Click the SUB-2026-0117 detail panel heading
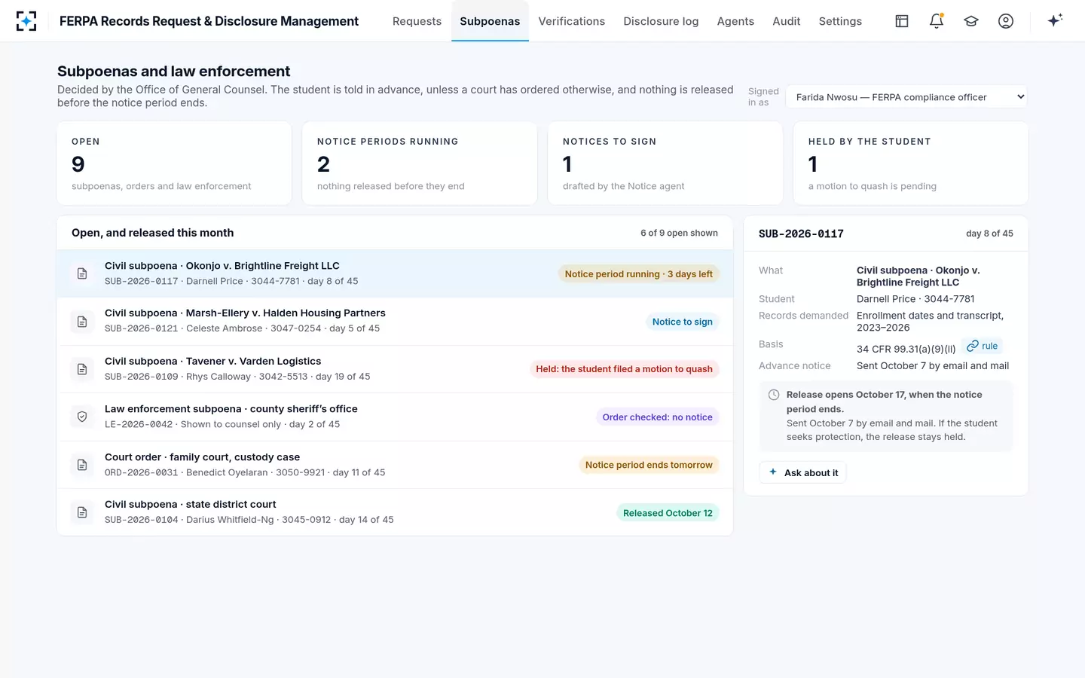Screen dimensions: 1085x678 pos(801,234)
